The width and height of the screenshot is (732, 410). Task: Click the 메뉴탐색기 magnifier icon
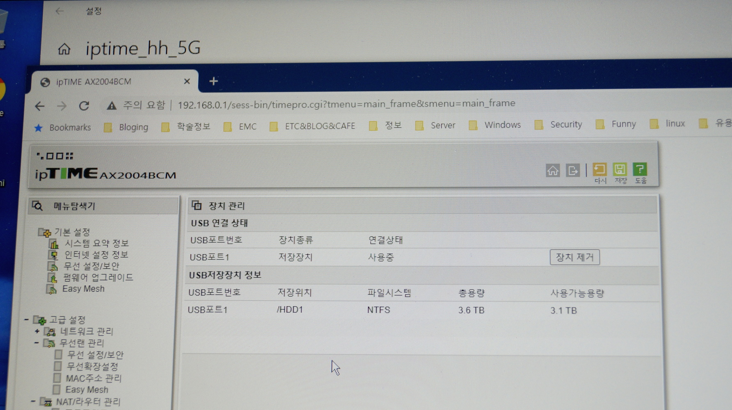(x=38, y=206)
